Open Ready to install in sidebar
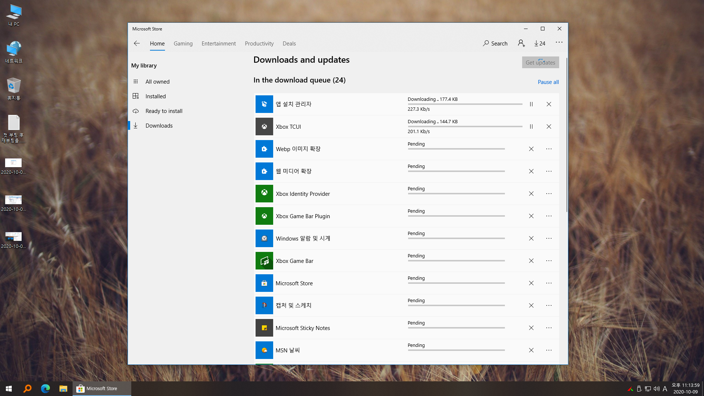 pos(164,111)
